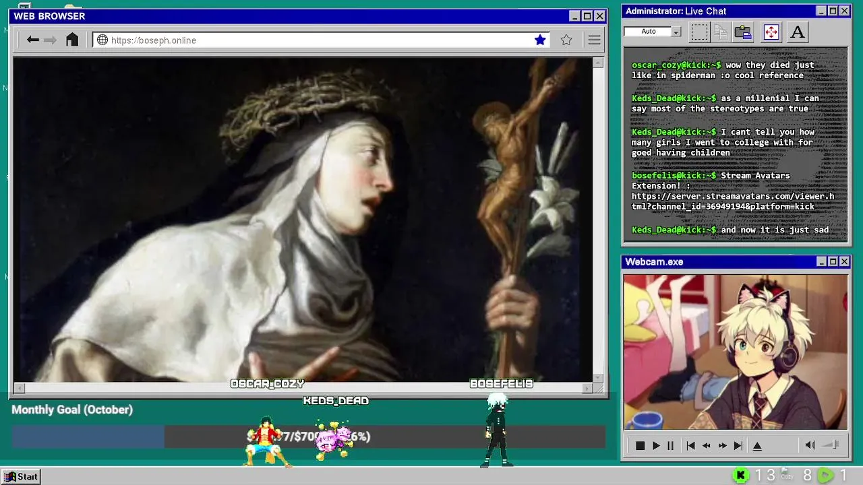Click the "and now it is just sad" message
The height and width of the screenshot is (485, 863).
775,230
